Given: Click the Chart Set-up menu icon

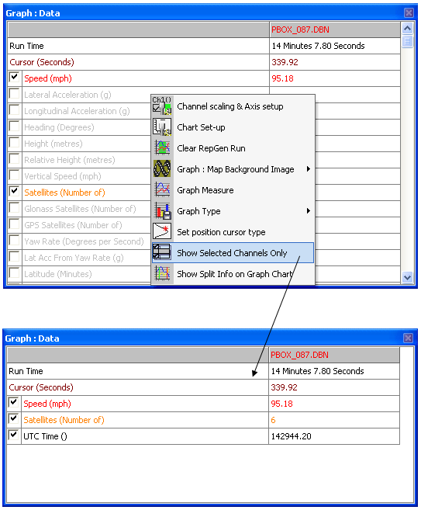Looking at the screenshot, I should tap(162, 127).
